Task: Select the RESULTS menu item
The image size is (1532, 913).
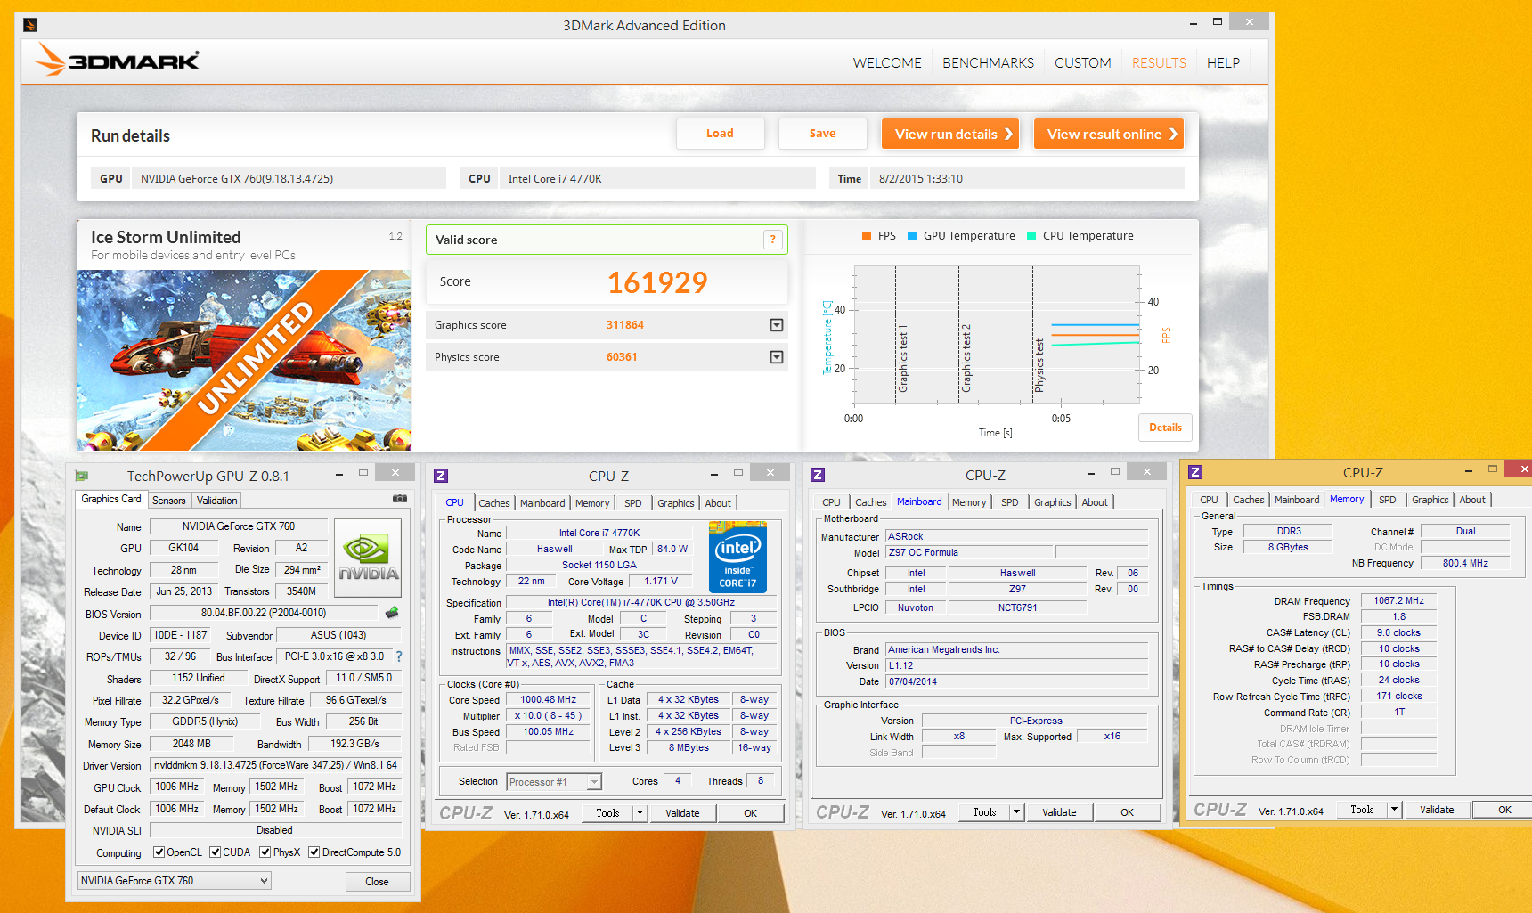Action: pyautogui.click(x=1159, y=63)
